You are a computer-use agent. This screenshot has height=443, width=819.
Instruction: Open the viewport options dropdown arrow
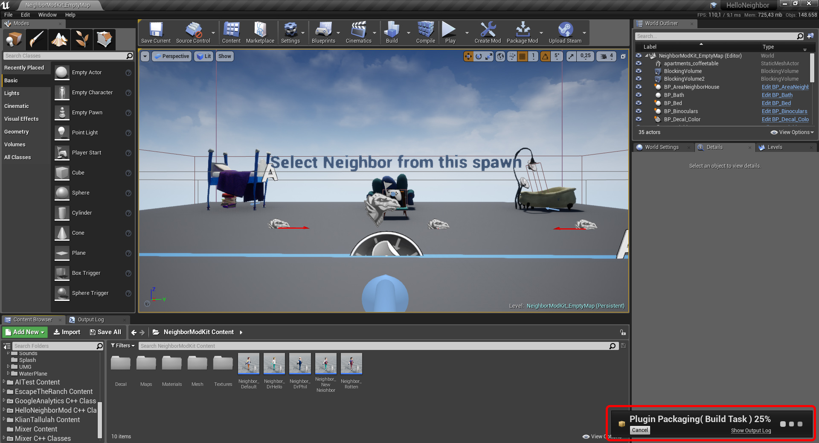pyautogui.click(x=145, y=56)
